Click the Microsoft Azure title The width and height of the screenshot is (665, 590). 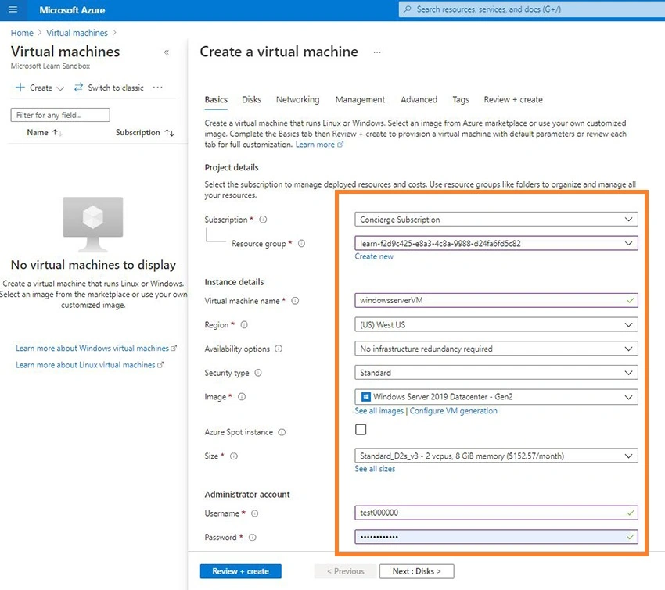click(x=72, y=9)
